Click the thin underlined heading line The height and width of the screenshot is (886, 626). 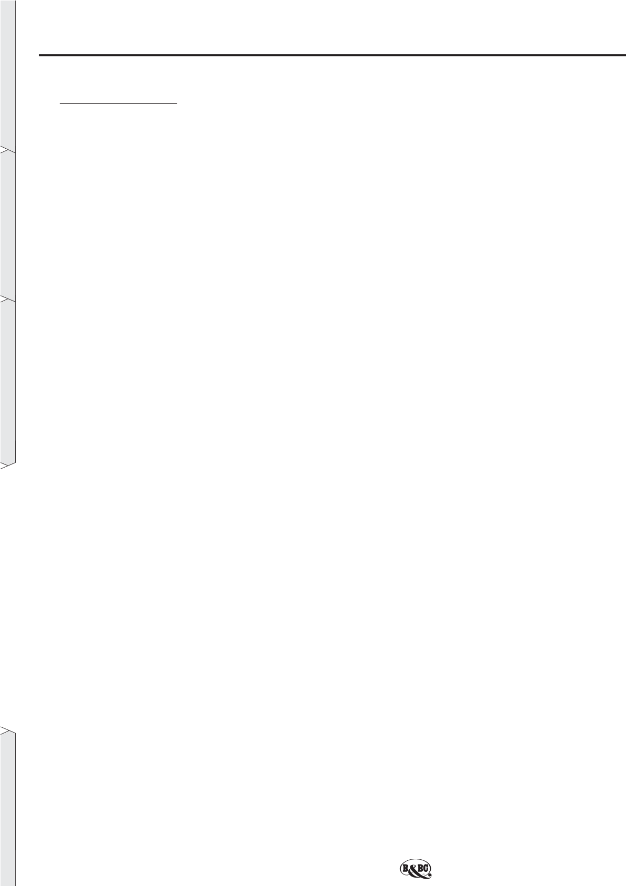[119, 104]
